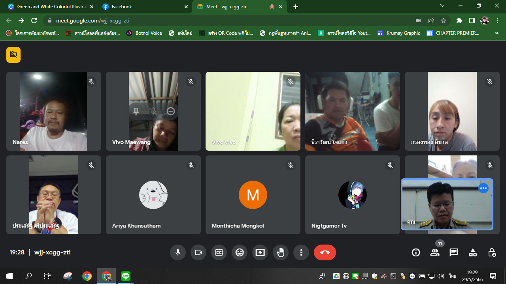The height and width of the screenshot is (284, 506).
Task: Open emoji reactions button
Action: pyautogui.click(x=240, y=252)
